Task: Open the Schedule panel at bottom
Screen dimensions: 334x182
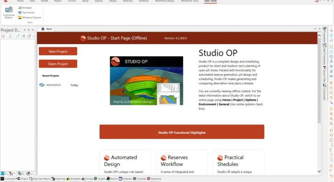Action: (x=125, y=179)
